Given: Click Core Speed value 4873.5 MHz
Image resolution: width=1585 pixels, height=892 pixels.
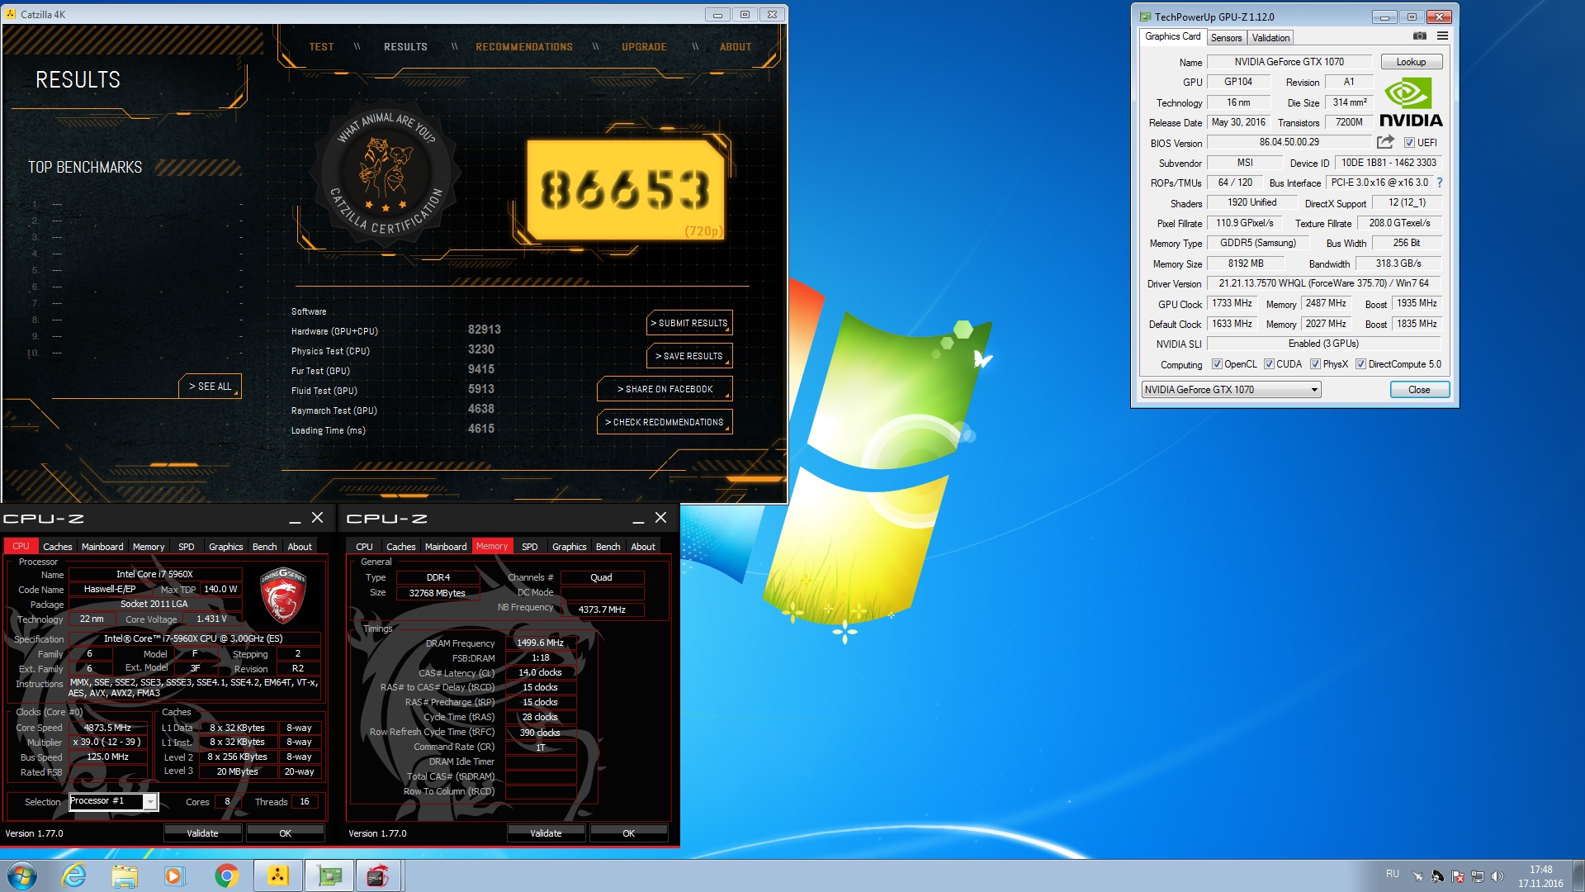Looking at the screenshot, I should [108, 728].
